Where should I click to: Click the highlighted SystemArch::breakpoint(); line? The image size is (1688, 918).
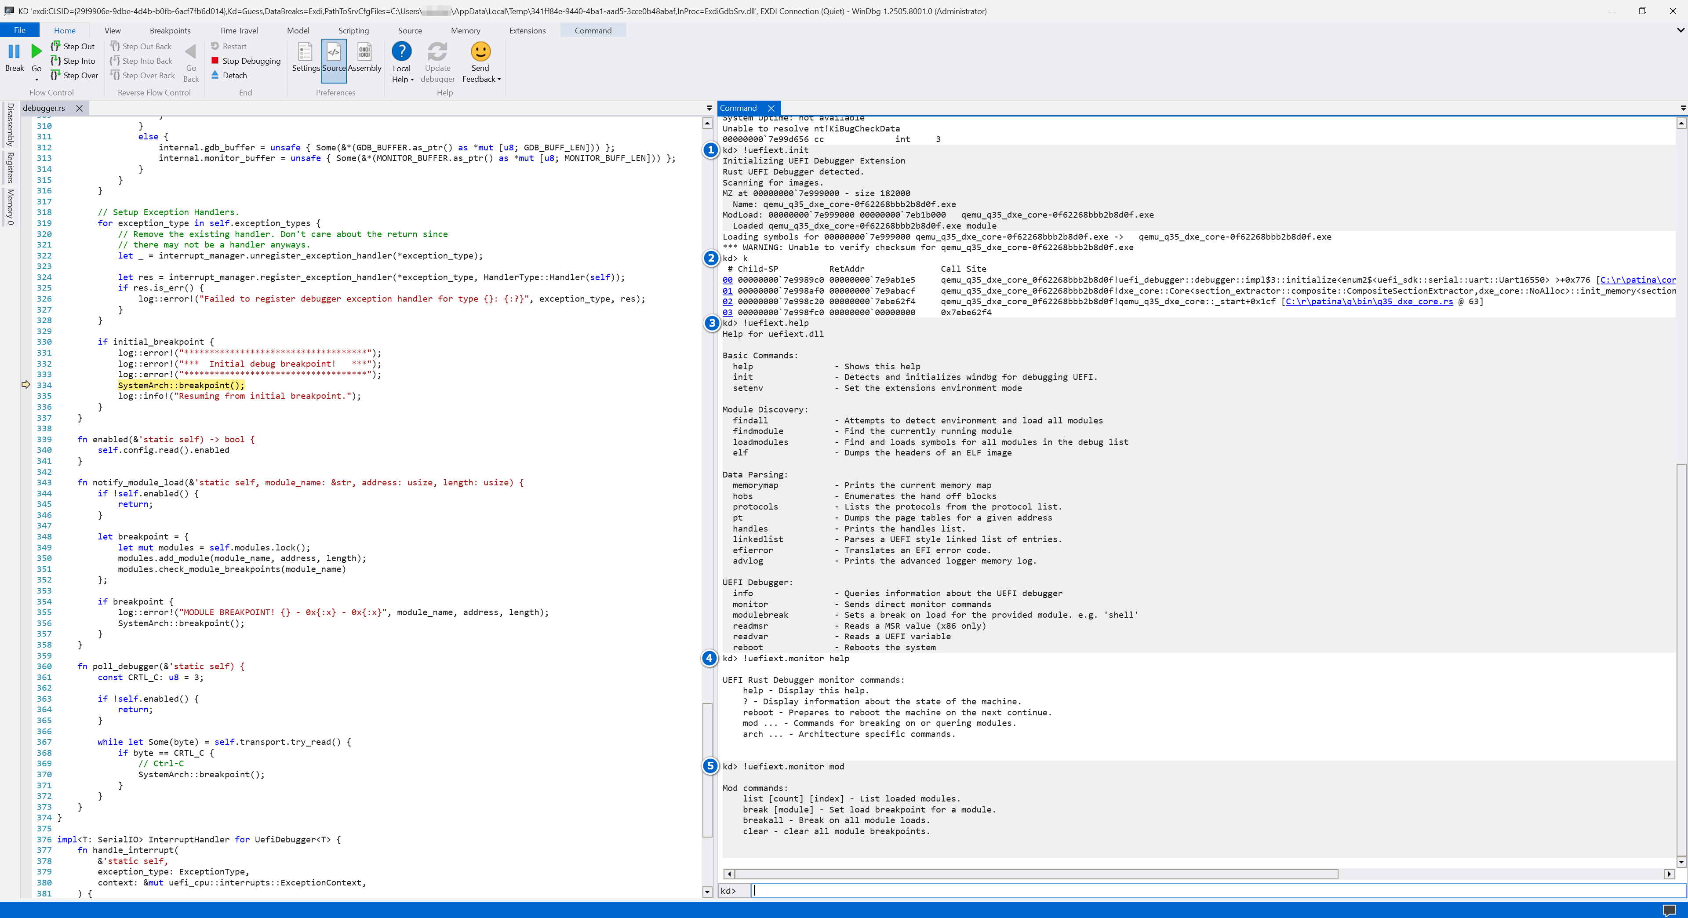(x=181, y=385)
